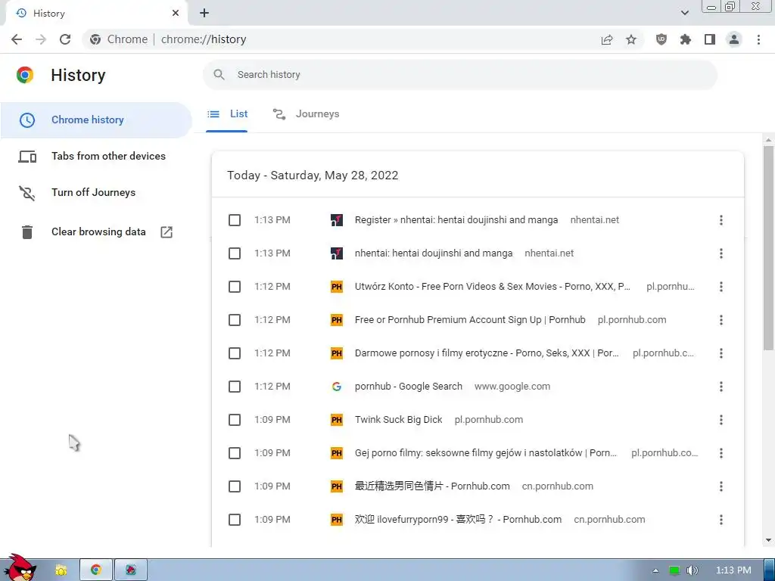Open actions menu for Gej porno filmy entry
Viewport: 775px width, 581px height.
(721, 453)
